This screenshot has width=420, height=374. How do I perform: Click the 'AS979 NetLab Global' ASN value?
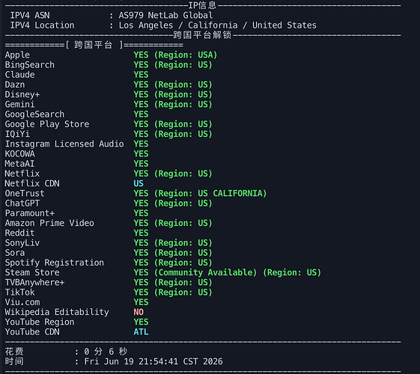165,15
